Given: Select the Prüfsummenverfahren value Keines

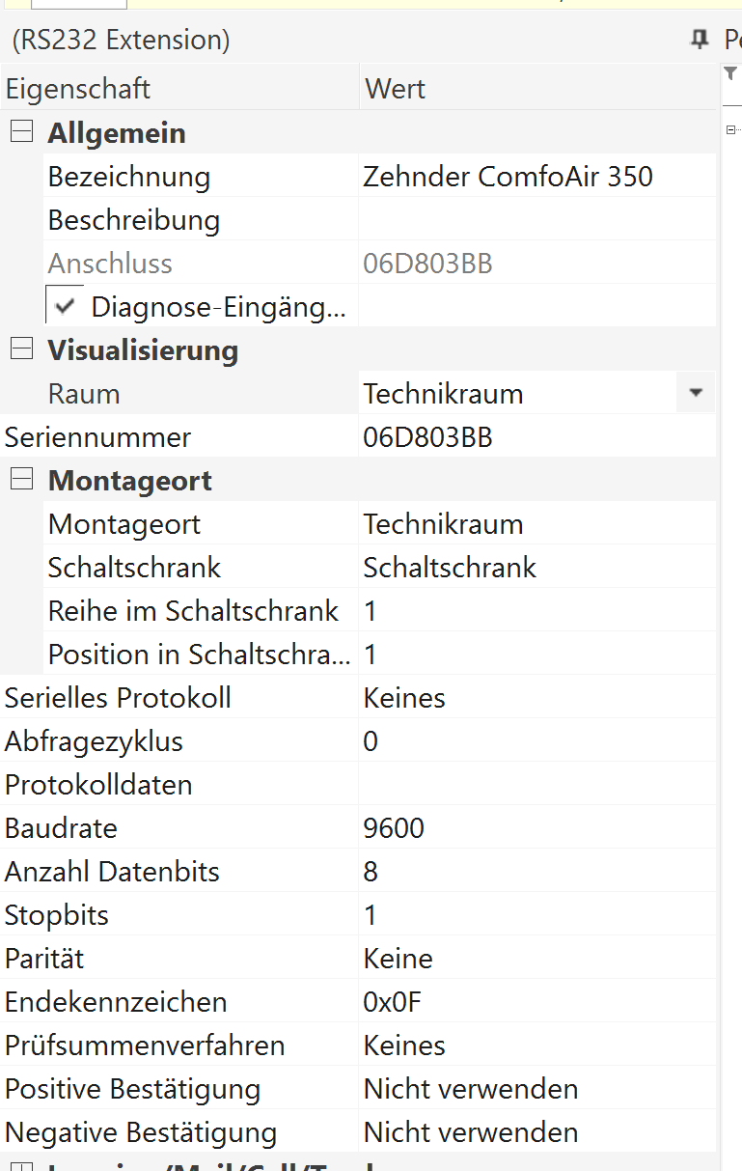Looking at the screenshot, I should (404, 1046).
